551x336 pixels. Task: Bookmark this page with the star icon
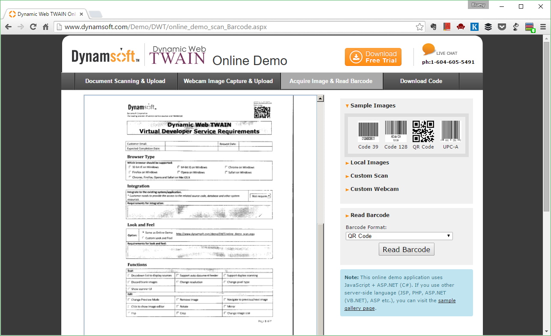point(419,27)
